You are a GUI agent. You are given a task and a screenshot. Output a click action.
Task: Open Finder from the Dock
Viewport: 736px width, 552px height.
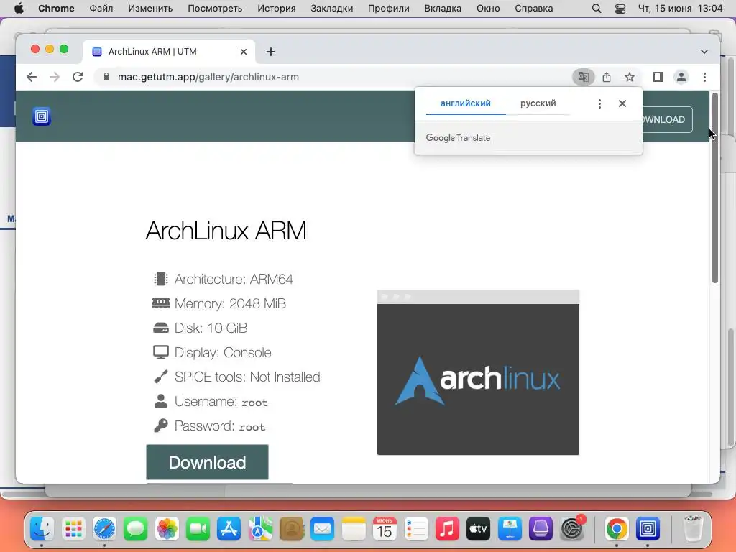(x=42, y=529)
